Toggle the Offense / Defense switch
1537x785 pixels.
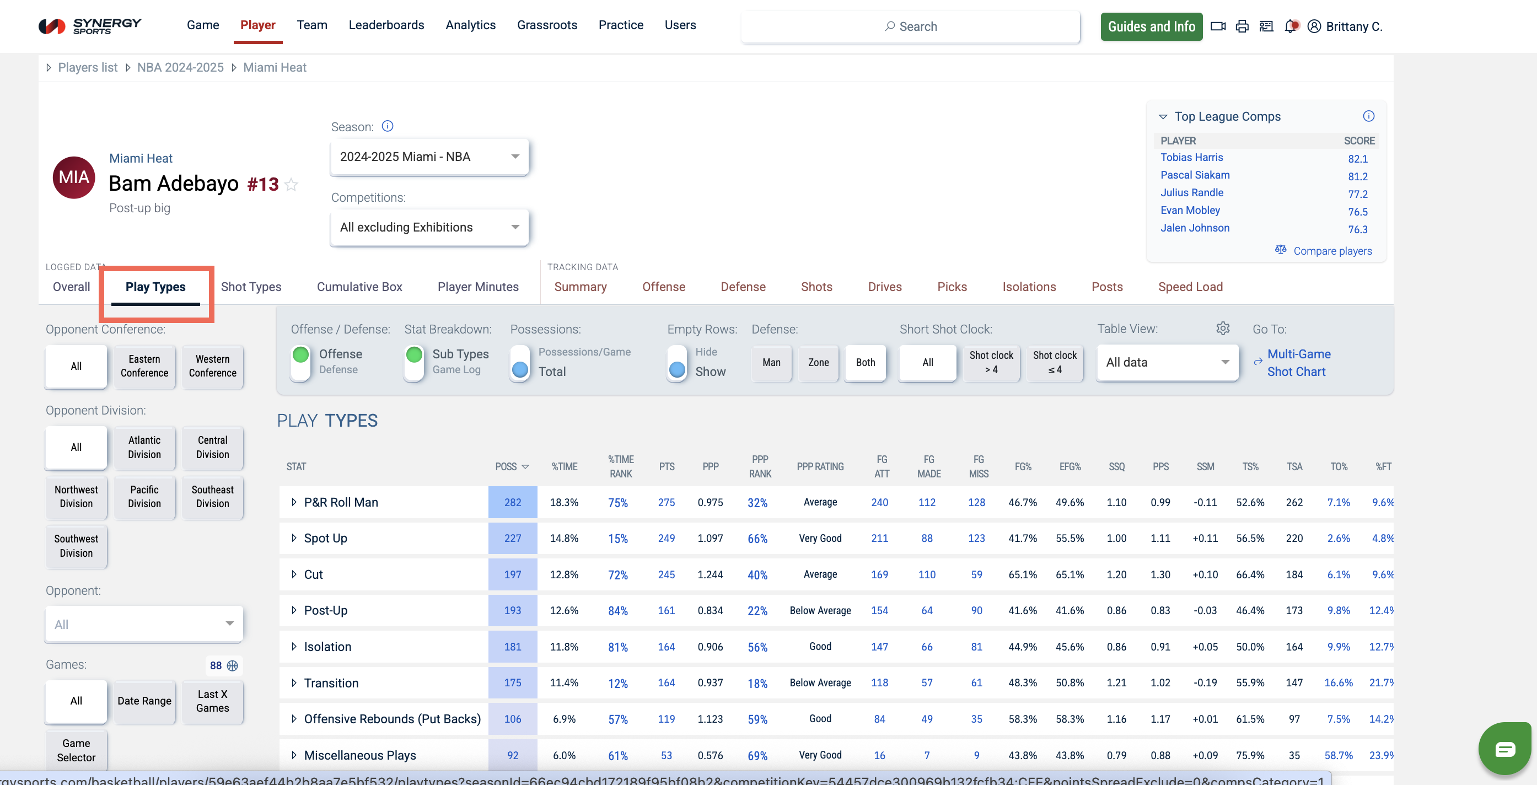click(x=300, y=362)
